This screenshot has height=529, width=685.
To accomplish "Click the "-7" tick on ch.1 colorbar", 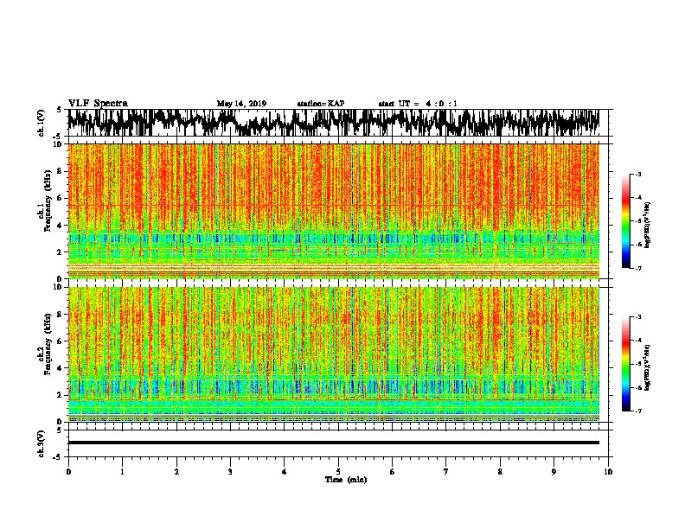I will [638, 268].
